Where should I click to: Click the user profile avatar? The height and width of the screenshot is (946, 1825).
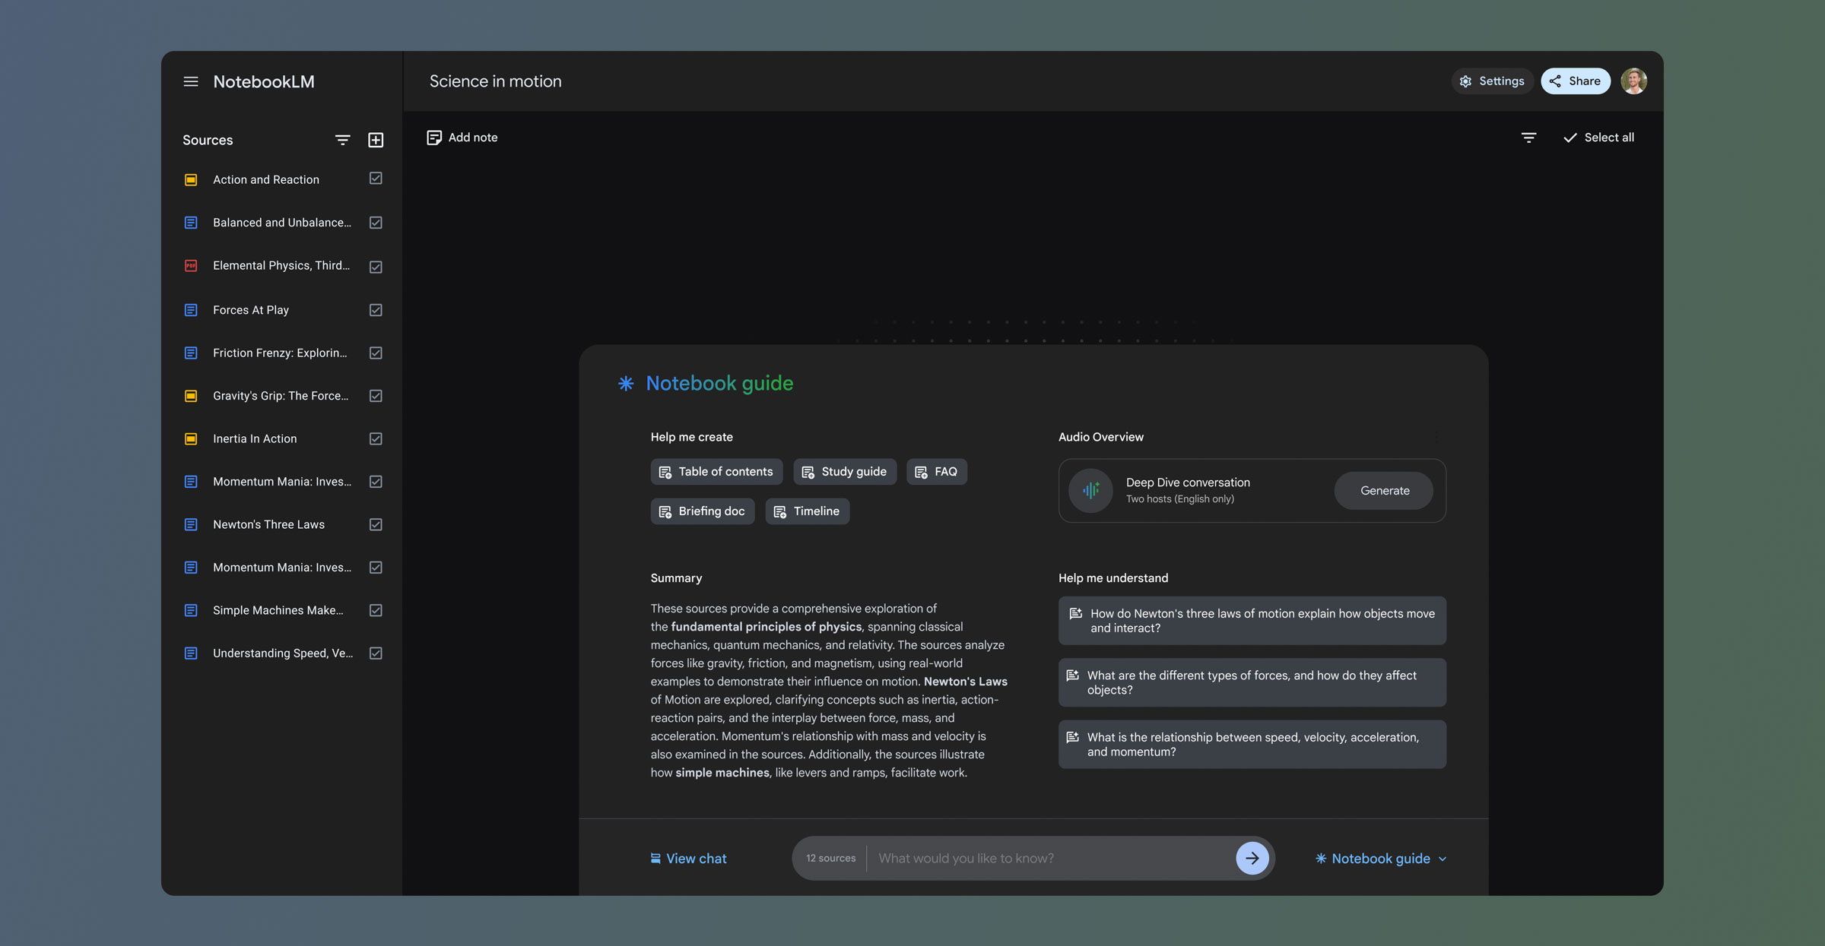(x=1633, y=81)
